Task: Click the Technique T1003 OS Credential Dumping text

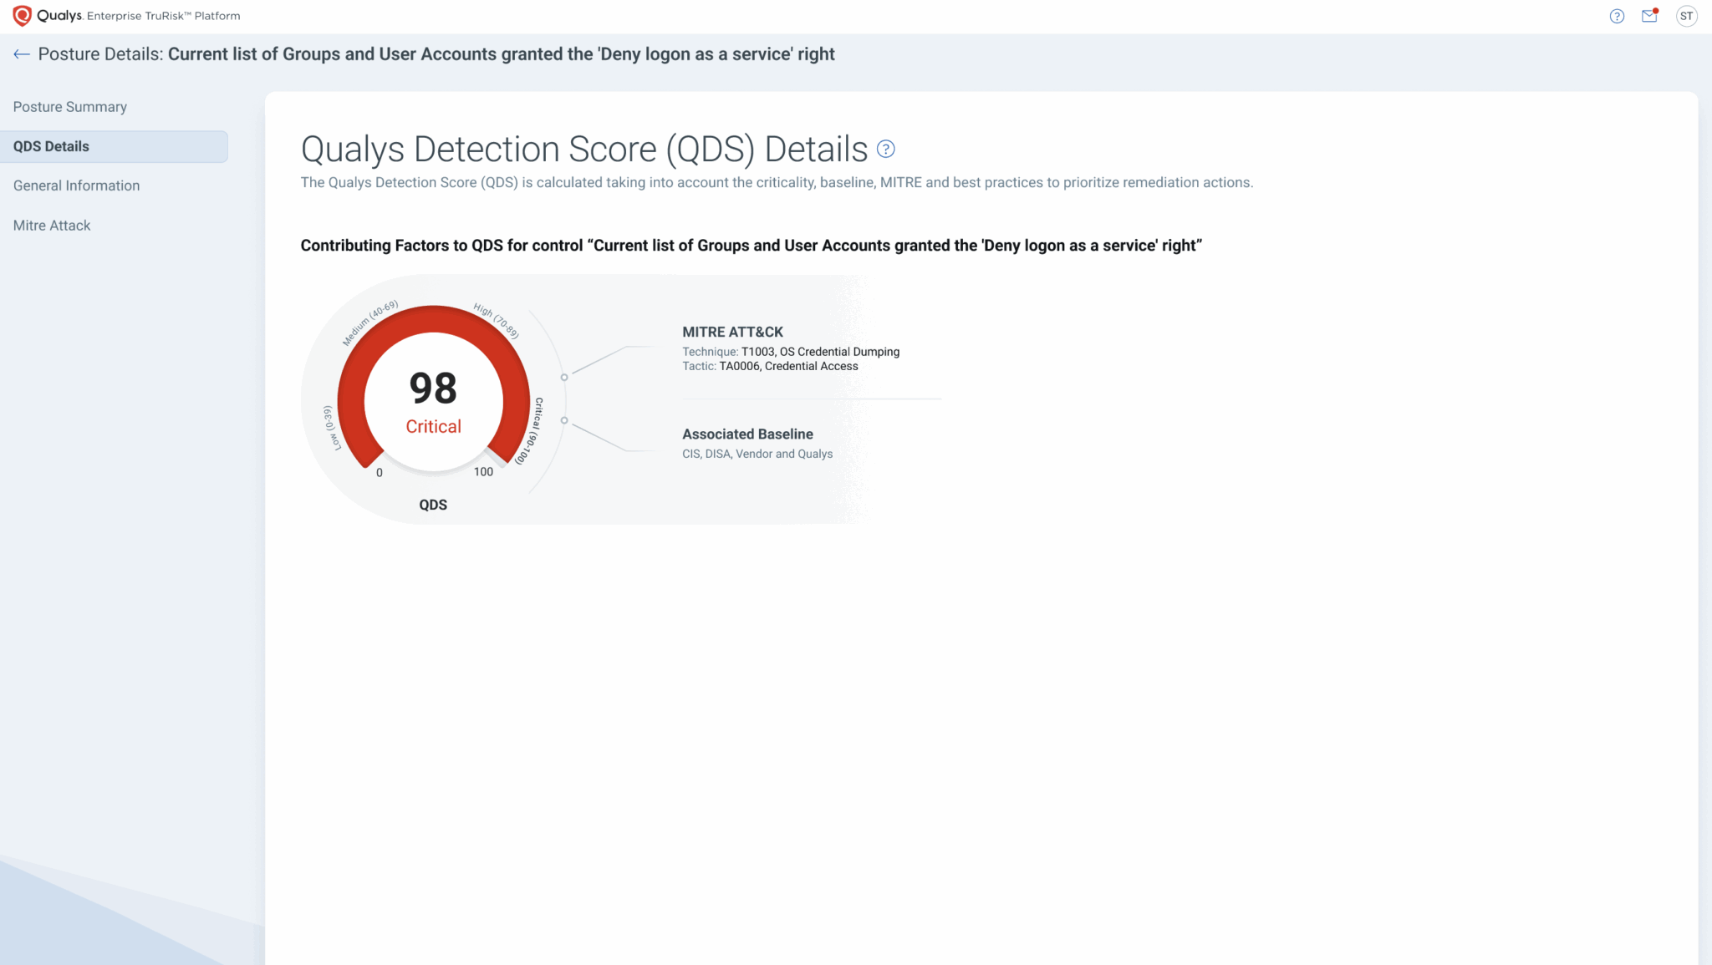Action: (791, 352)
